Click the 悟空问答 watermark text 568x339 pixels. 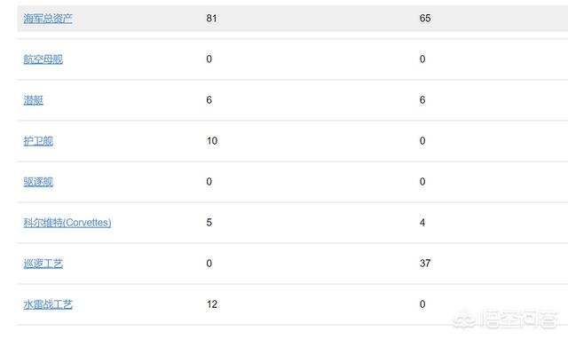point(518,319)
